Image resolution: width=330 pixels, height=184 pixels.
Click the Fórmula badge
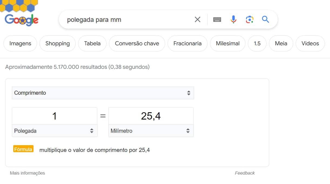coord(23,149)
